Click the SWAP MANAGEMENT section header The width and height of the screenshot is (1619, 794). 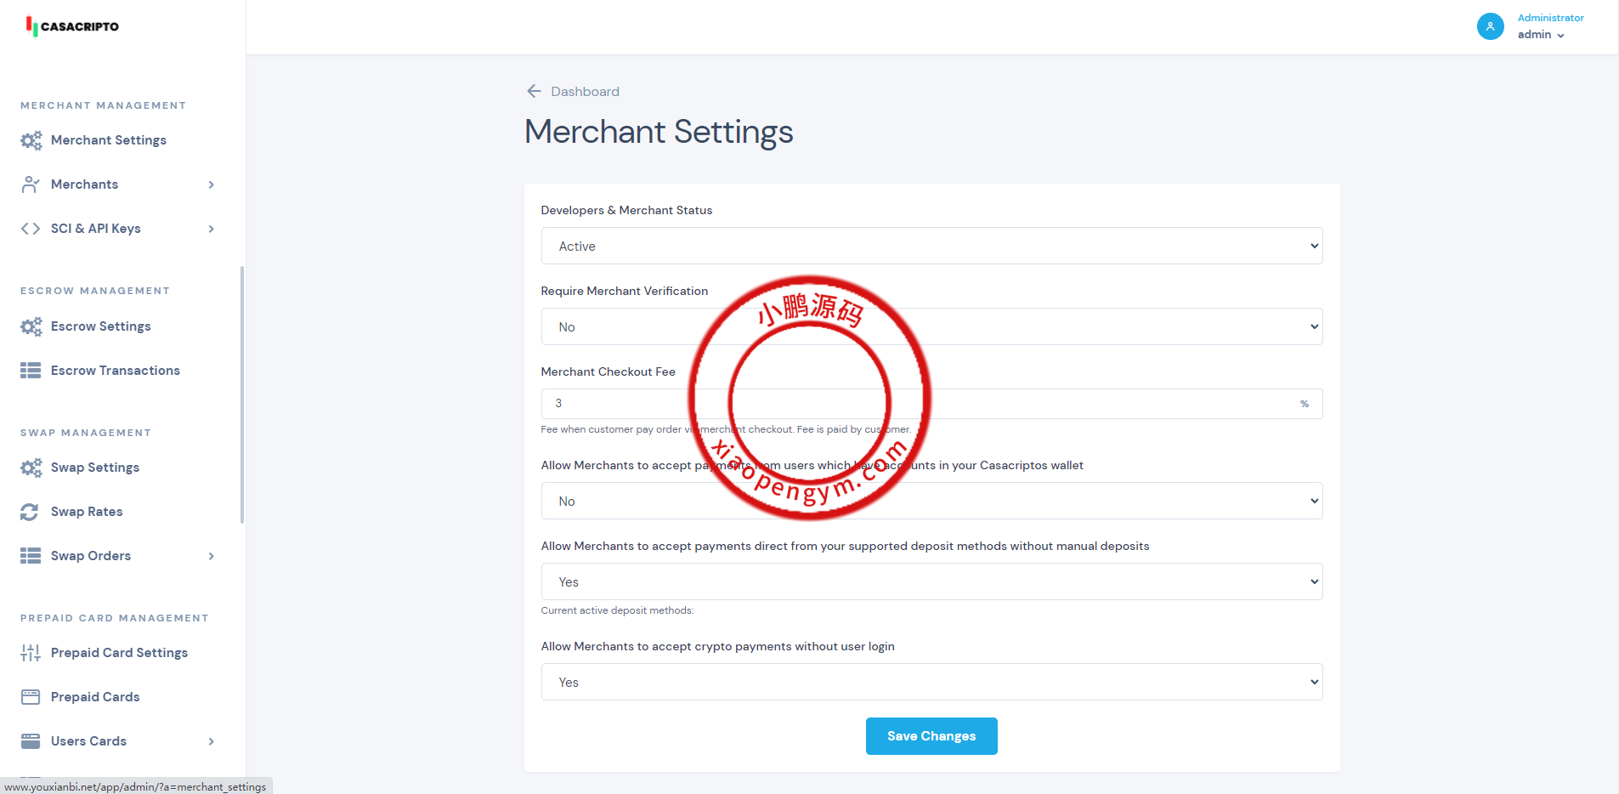click(x=86, y=433)
